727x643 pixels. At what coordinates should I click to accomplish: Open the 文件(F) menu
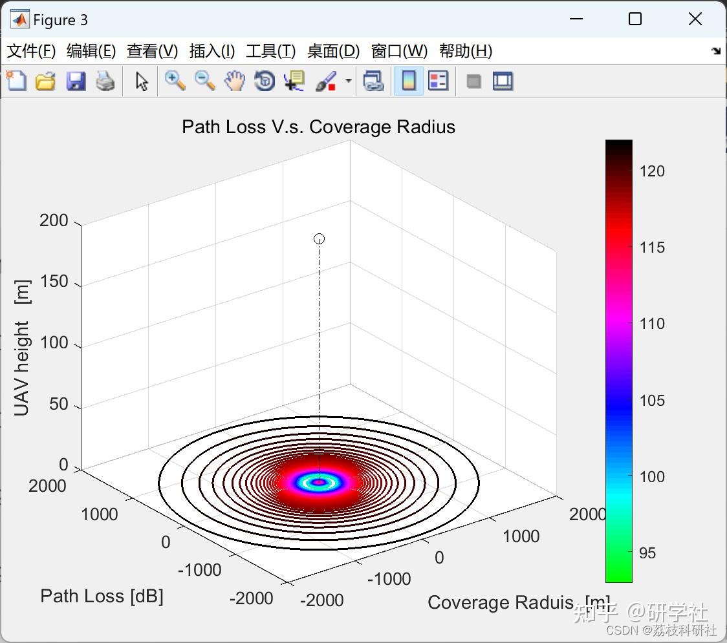[x=31, y=51]
